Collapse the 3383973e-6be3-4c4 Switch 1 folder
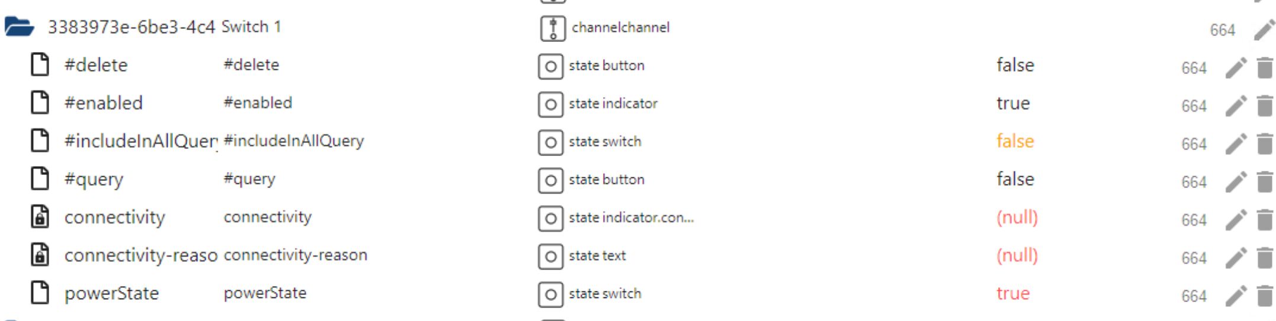This screenshot has height=321, width=1276. click(x=20, y=27)
